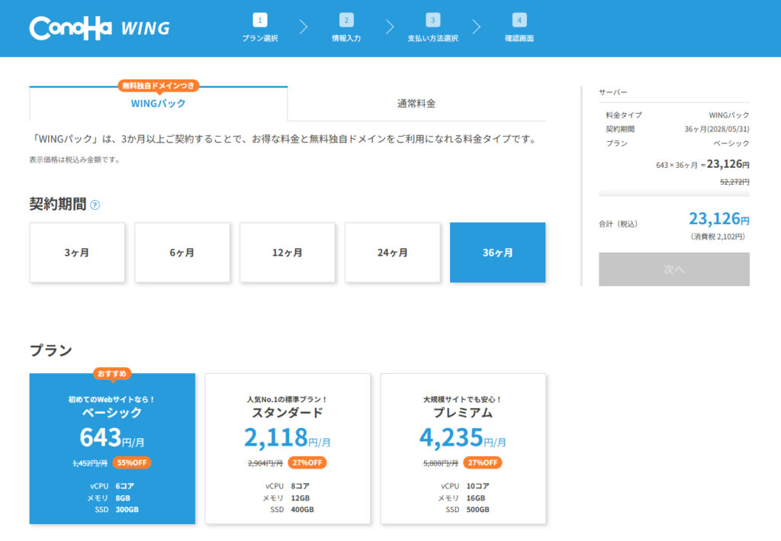Select the 12ヶ月 contract period
Viewport: 781px width, 541px height.
[x=288, y=253]
